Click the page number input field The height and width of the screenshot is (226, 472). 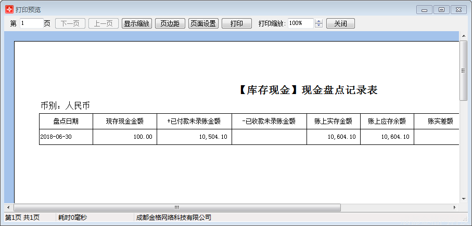pos(31,23)
